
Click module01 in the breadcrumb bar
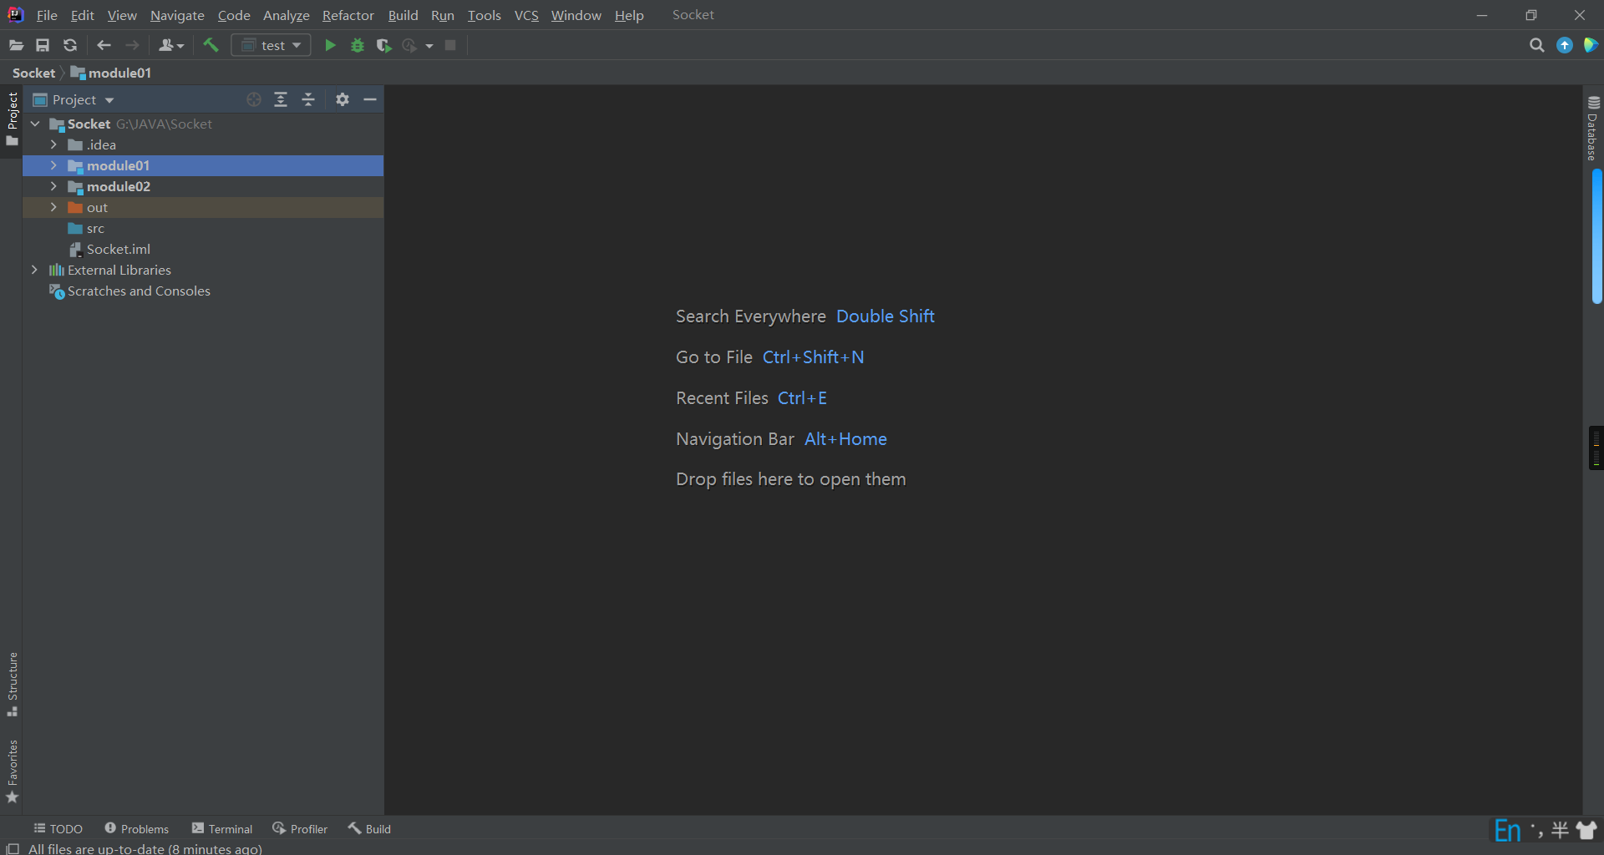point(111,73)
